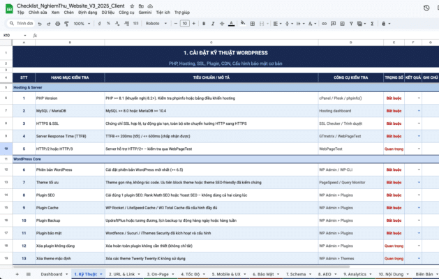
Task: Click the insert link icon
Action: [x=324, y=24]
